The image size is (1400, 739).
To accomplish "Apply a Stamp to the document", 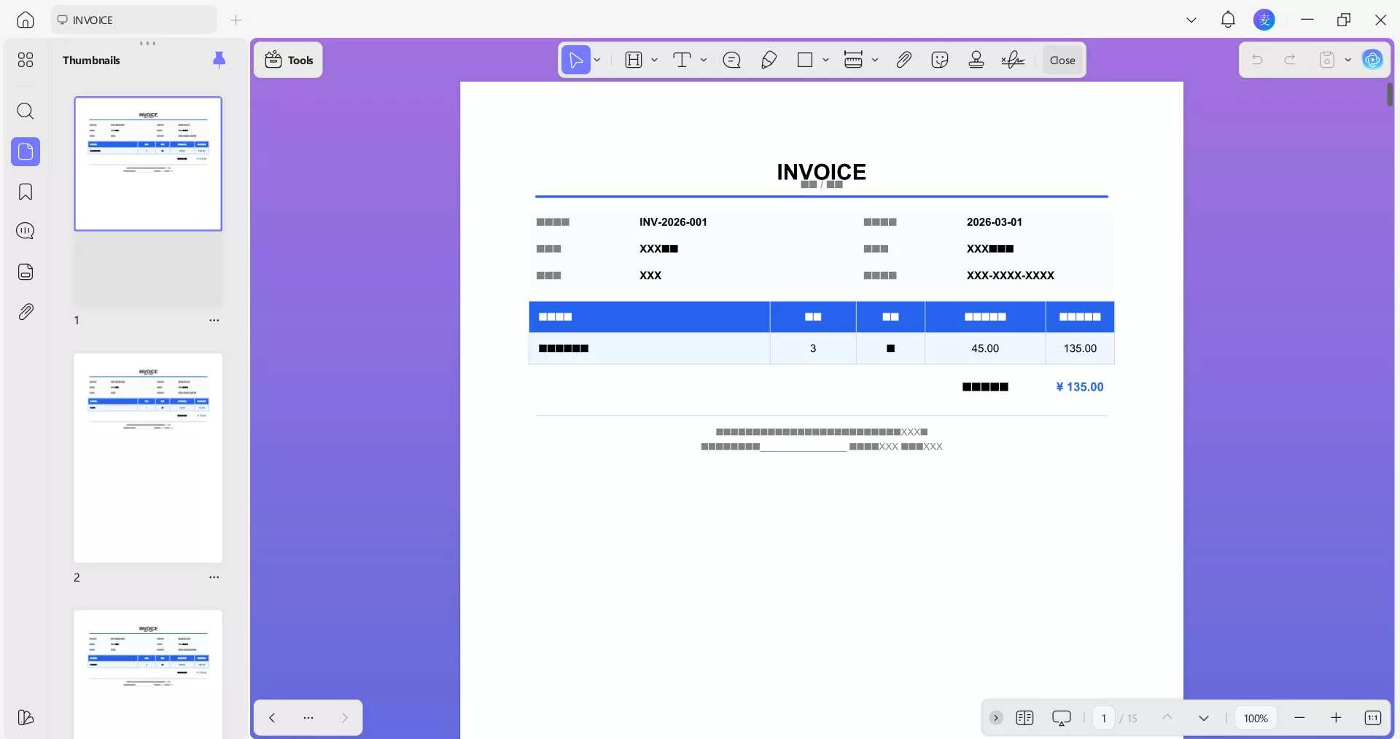I will point(976,60).
